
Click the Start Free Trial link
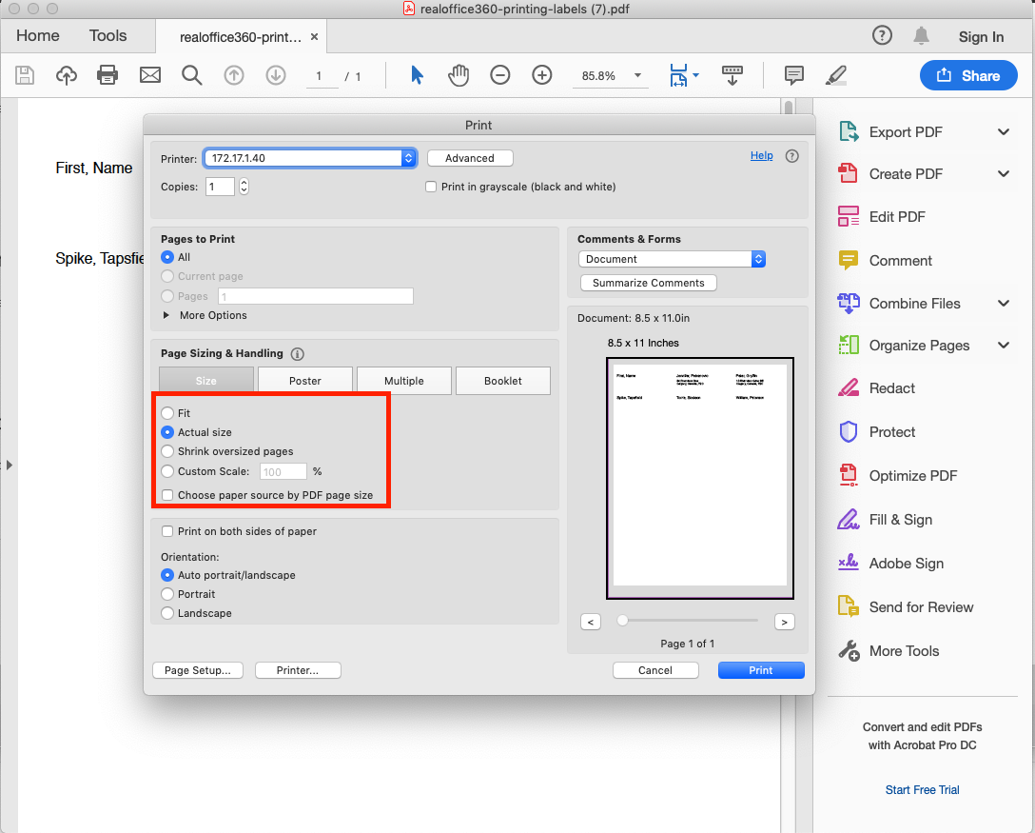pyautogui.click(x=922, y=790)
